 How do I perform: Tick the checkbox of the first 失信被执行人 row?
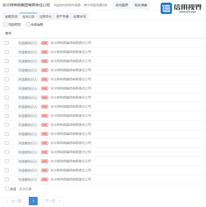(7, 43)
